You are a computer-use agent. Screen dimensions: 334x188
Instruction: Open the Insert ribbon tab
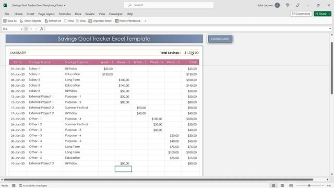pos(30,14)
